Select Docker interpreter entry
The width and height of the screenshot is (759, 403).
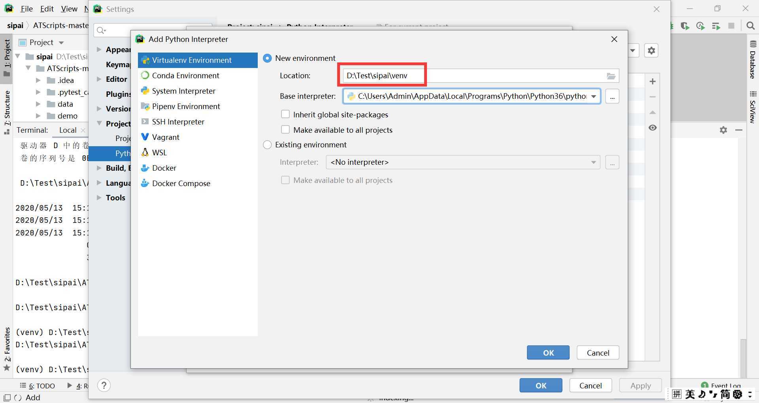198,168
